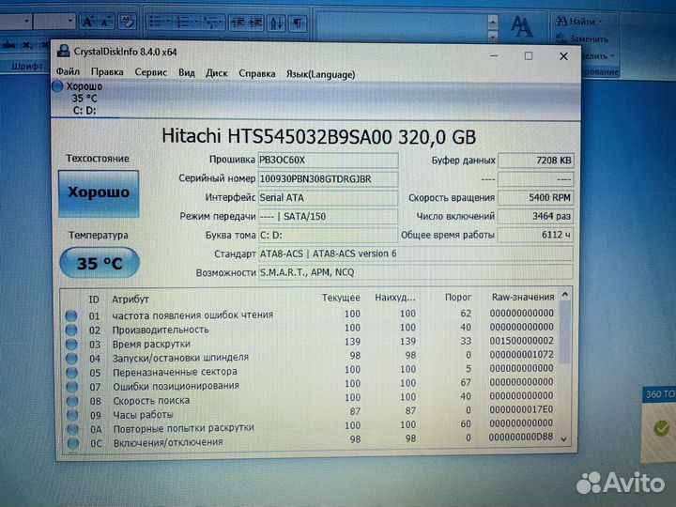Click the Change Styles AA icon in Word

[521, 26]
